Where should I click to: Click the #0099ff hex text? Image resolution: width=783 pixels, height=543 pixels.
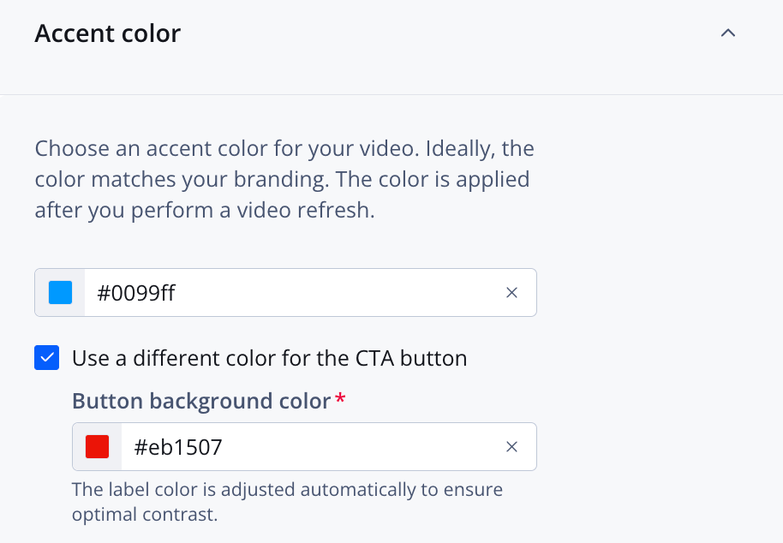click(x=136, y=293)
